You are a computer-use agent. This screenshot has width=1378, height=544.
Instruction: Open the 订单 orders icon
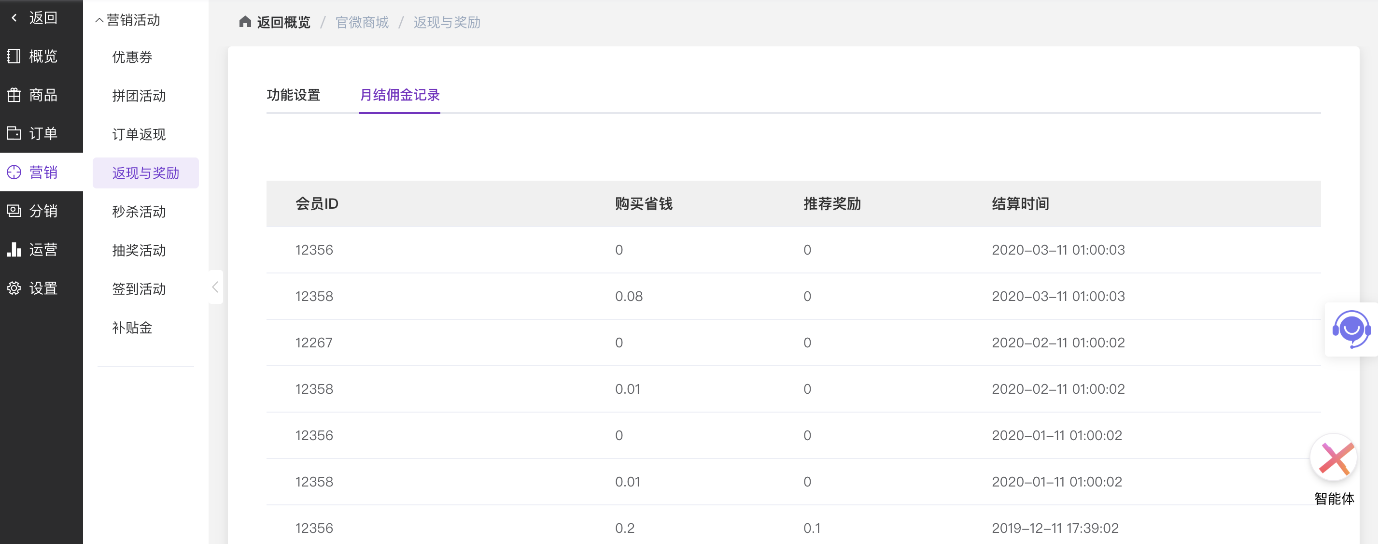(14, 133)
